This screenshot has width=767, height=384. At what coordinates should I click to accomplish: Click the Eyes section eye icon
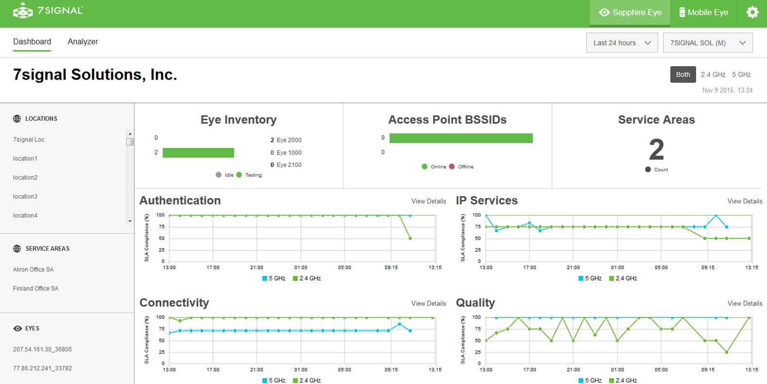click(x=17, y=329)
